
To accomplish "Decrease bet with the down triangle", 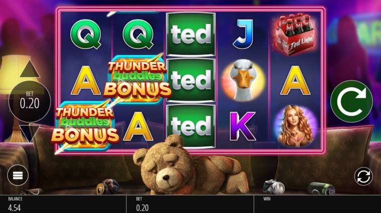I will (30, 133).
